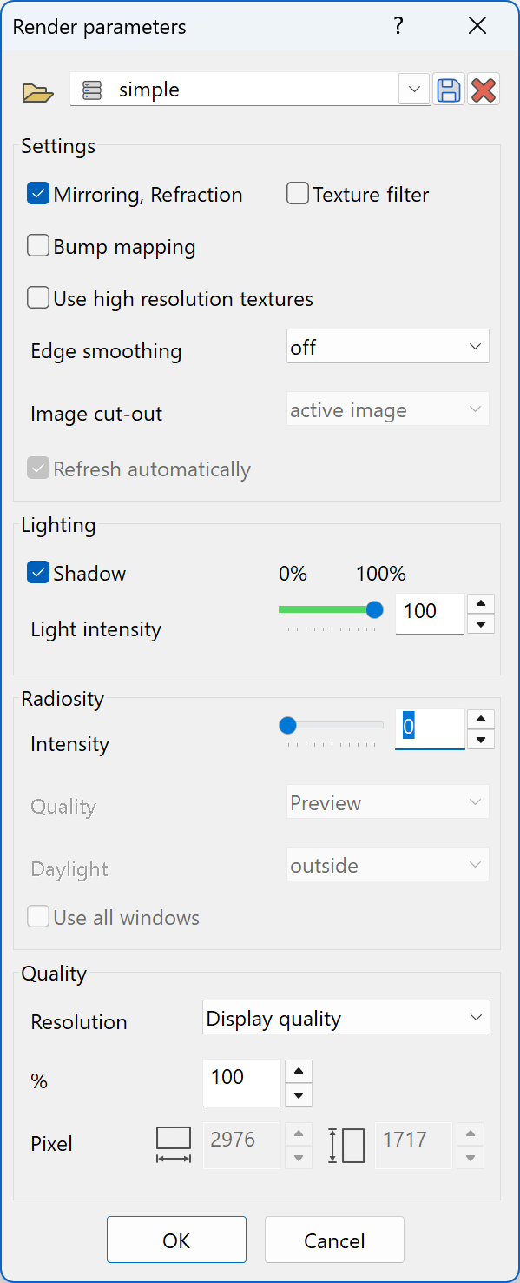Viewport: 520px width, 1283px height.
Task: Confirm settings with OK
Action: 175,1240
